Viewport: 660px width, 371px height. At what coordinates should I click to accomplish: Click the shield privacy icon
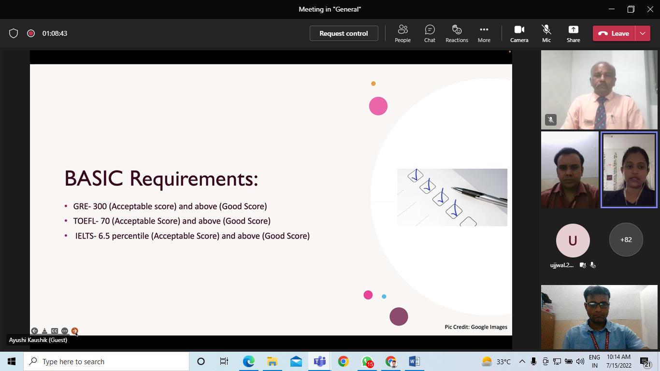(x=14, y=33)
